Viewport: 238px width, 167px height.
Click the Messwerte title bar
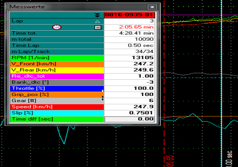point(72,7)
